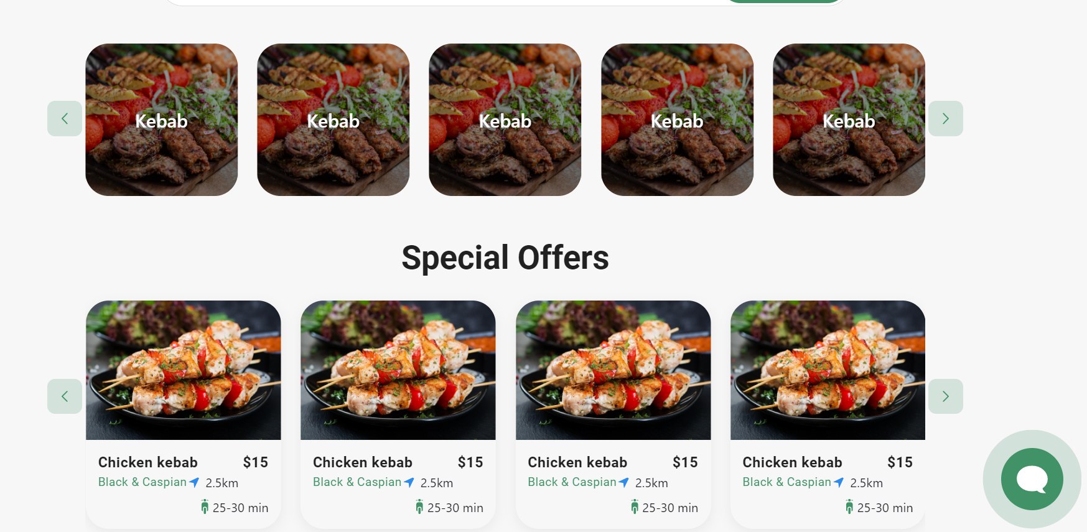Click location arrow icon on last offer card
Viewport: 1087px width, 532px height.
[839, 482]
